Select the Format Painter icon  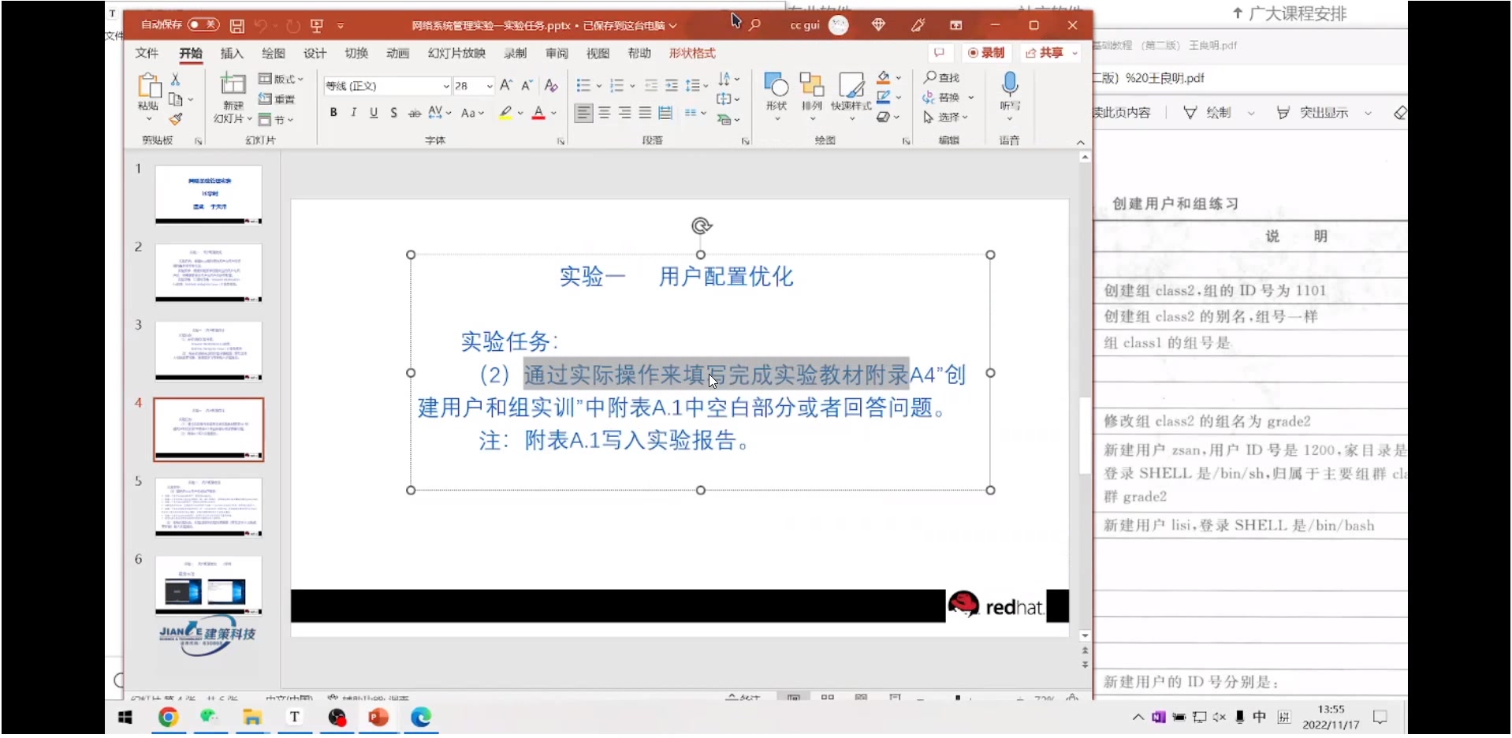[177, 120]
